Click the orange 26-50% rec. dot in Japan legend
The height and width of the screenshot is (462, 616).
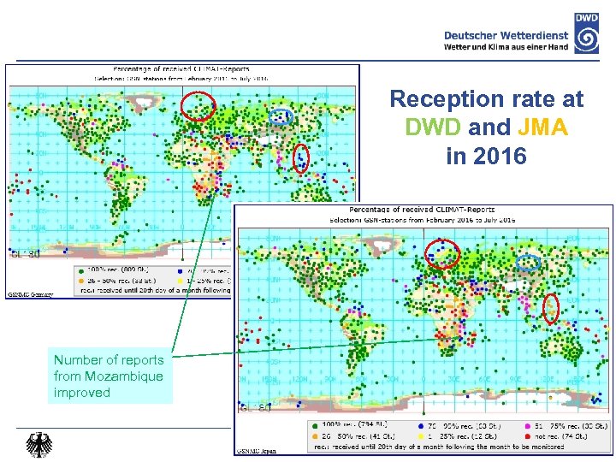314,436
